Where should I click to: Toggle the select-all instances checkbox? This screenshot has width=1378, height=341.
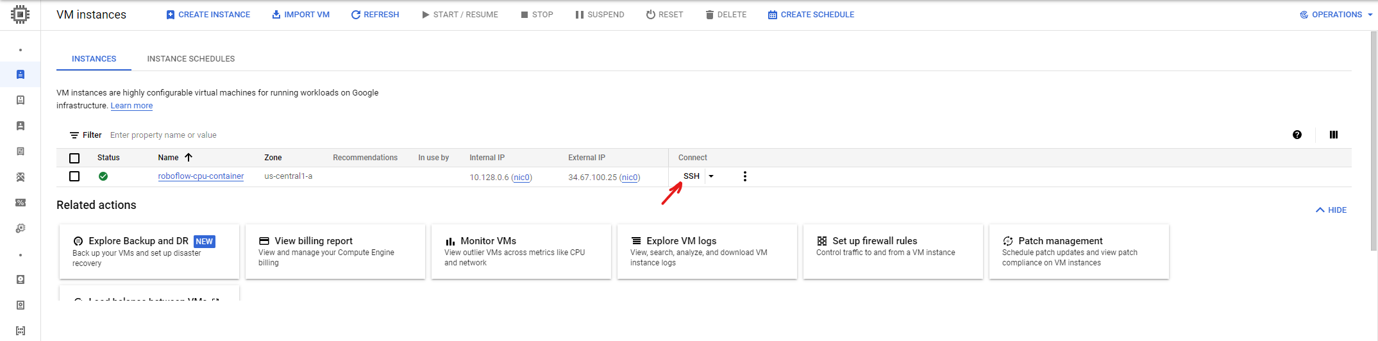point(74,158)
